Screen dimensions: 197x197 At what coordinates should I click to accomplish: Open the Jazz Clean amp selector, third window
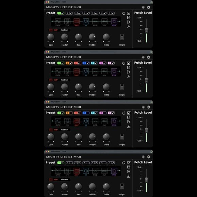[x=64, y=130]
